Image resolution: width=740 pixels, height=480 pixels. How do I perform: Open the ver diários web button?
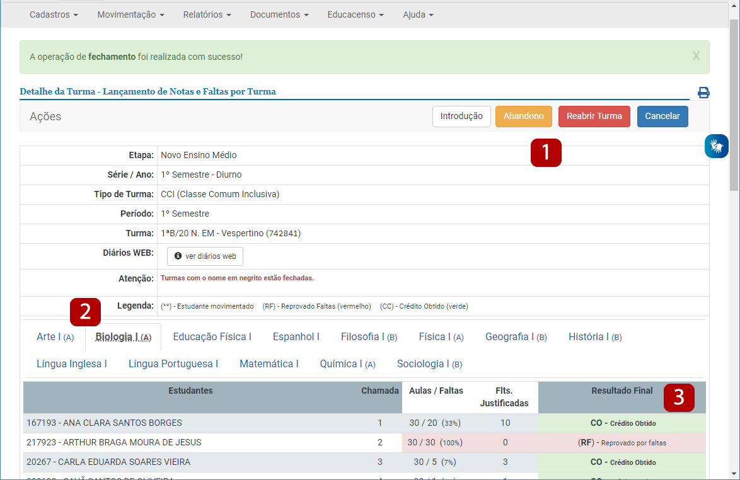point(205,256)
